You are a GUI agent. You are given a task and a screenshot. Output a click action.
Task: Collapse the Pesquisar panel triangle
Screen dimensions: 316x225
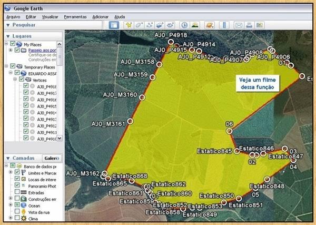8,25
